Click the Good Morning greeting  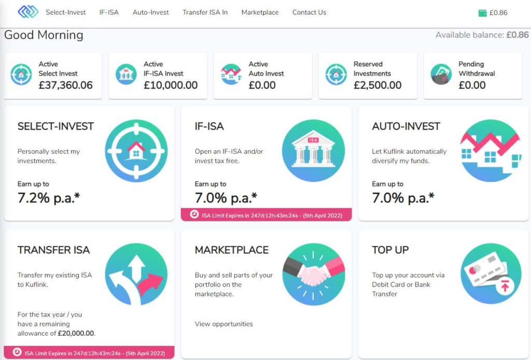click(44, 35)
